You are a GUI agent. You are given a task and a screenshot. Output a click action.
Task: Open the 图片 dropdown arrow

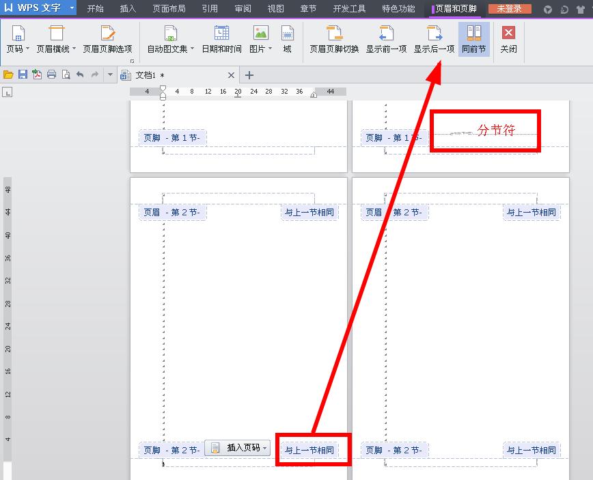[x=270, y=49]
